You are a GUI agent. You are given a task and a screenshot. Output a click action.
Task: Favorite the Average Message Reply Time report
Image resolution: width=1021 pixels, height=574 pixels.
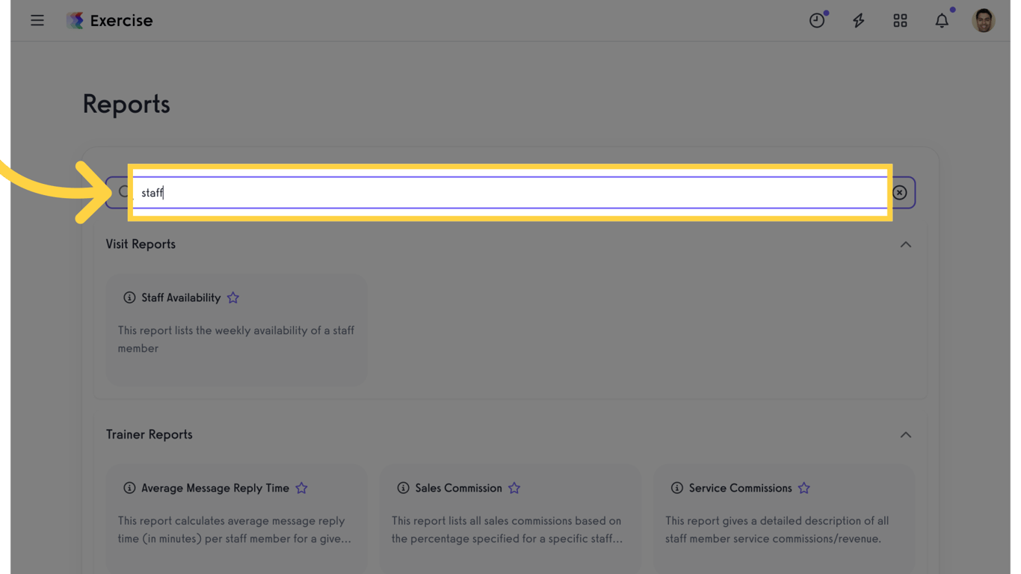tap(302, 488)
